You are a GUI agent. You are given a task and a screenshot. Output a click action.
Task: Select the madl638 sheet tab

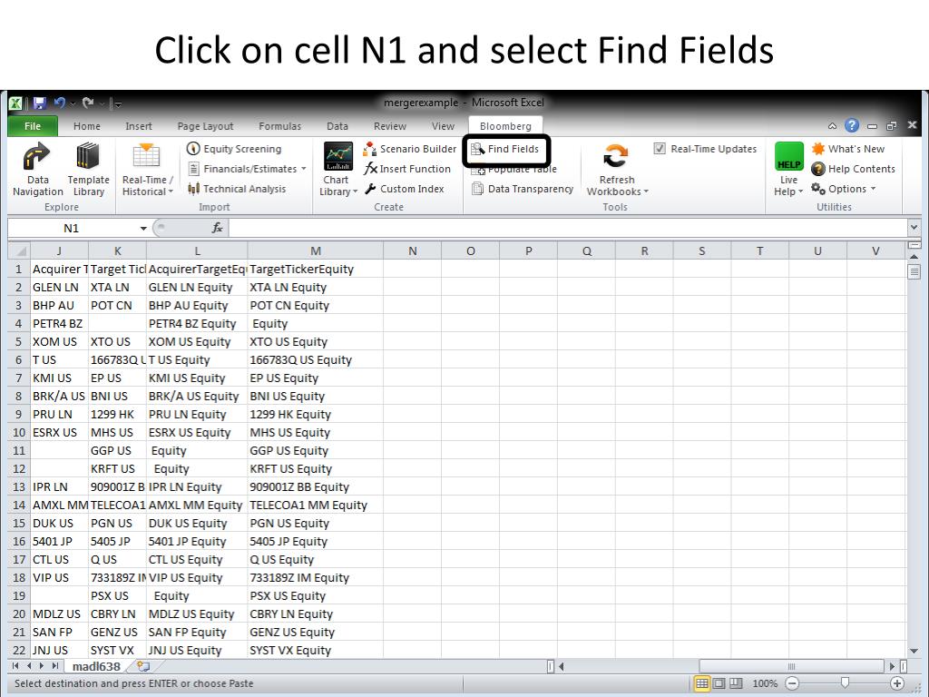point(96,666)
